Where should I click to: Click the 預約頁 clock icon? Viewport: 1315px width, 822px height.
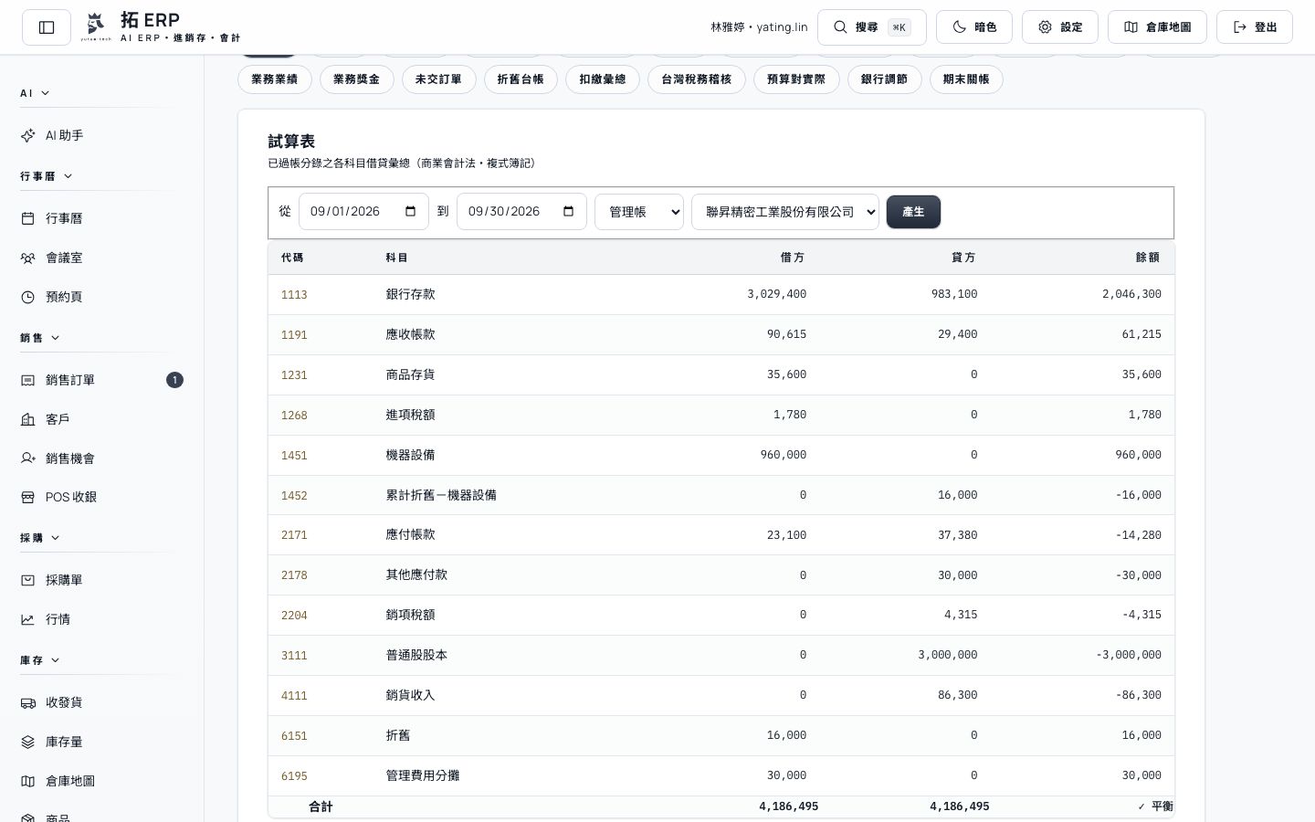[27, 297]
